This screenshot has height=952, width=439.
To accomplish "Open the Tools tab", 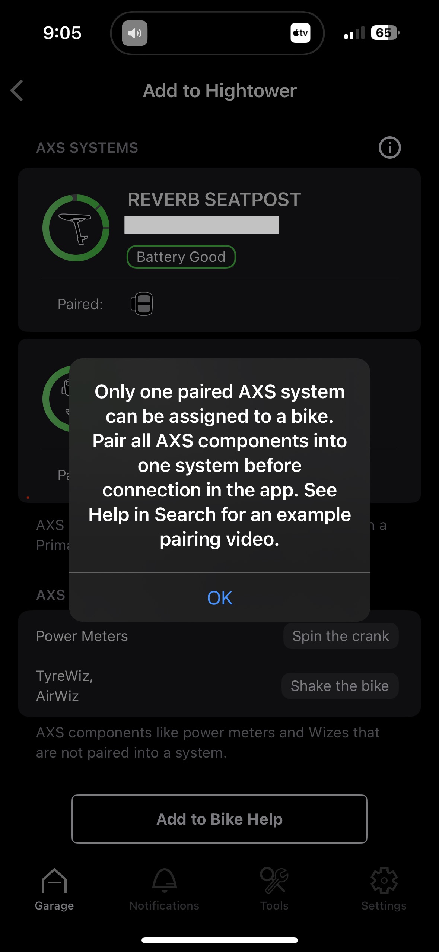I will click(274, 890).
